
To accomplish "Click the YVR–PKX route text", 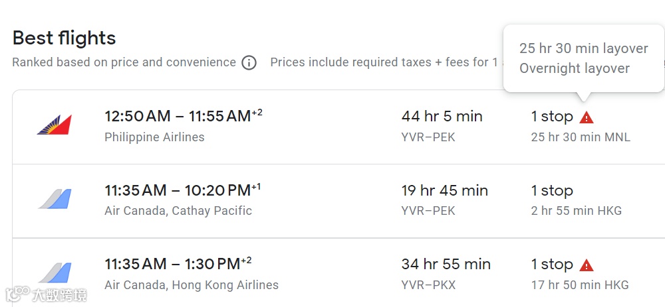I will tap(428, 285).
